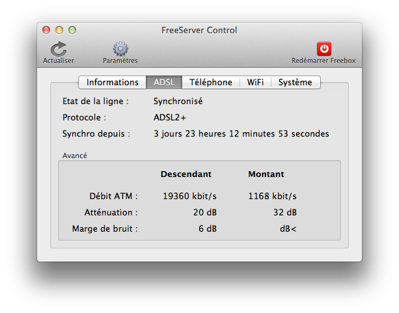Switch to the Informations tab
Screen dimensions: 399x313
point(112,82)
